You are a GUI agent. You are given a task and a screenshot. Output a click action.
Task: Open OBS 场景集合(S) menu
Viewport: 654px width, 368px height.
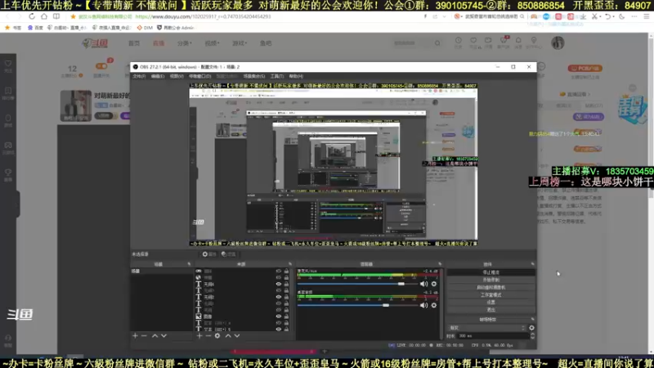pos(254,76)
